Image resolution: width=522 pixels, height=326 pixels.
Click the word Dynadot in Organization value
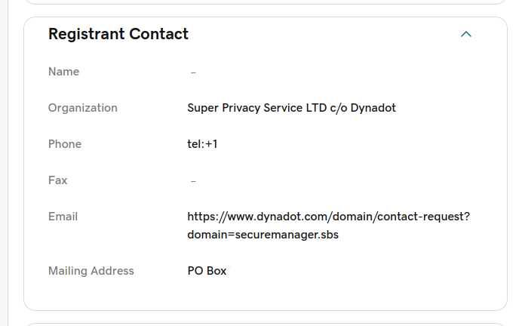coord(373,108)
